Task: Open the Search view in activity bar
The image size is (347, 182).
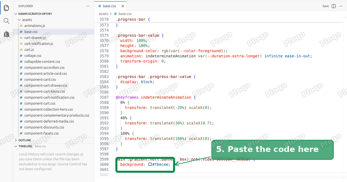Action: click(x=6, y=21)
